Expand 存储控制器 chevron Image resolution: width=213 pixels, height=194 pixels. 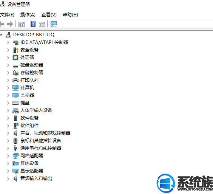tap(8, 73)
